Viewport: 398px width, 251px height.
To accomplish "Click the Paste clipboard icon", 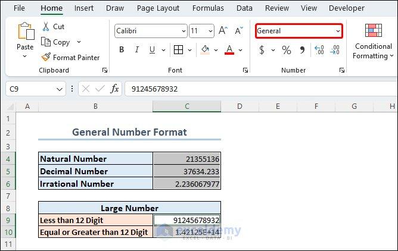I will (x=26, y=31).
